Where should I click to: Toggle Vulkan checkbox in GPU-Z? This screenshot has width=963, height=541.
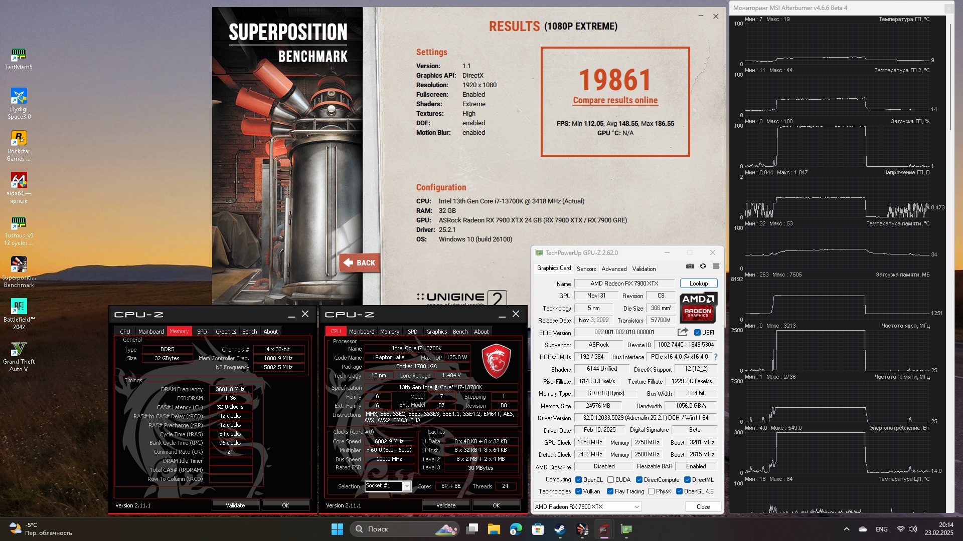pyautogui.click(x=578, y=491)
